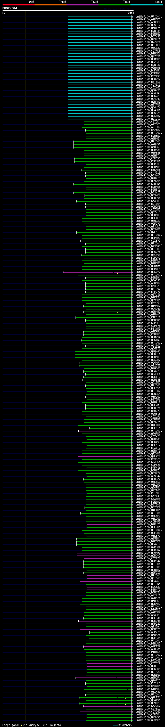Select first green hit UniRef100_C6TCK4
This screenshot has width=165, height=727.
(148, 122)
